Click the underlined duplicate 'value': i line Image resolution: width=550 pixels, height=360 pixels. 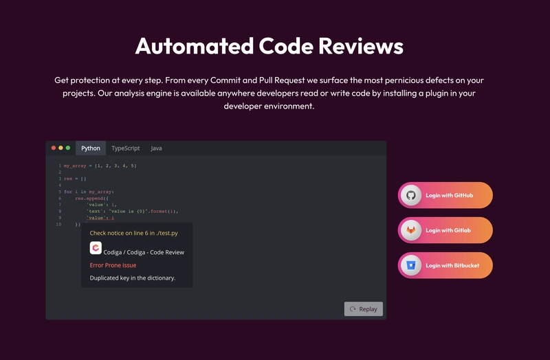[100, 218]
